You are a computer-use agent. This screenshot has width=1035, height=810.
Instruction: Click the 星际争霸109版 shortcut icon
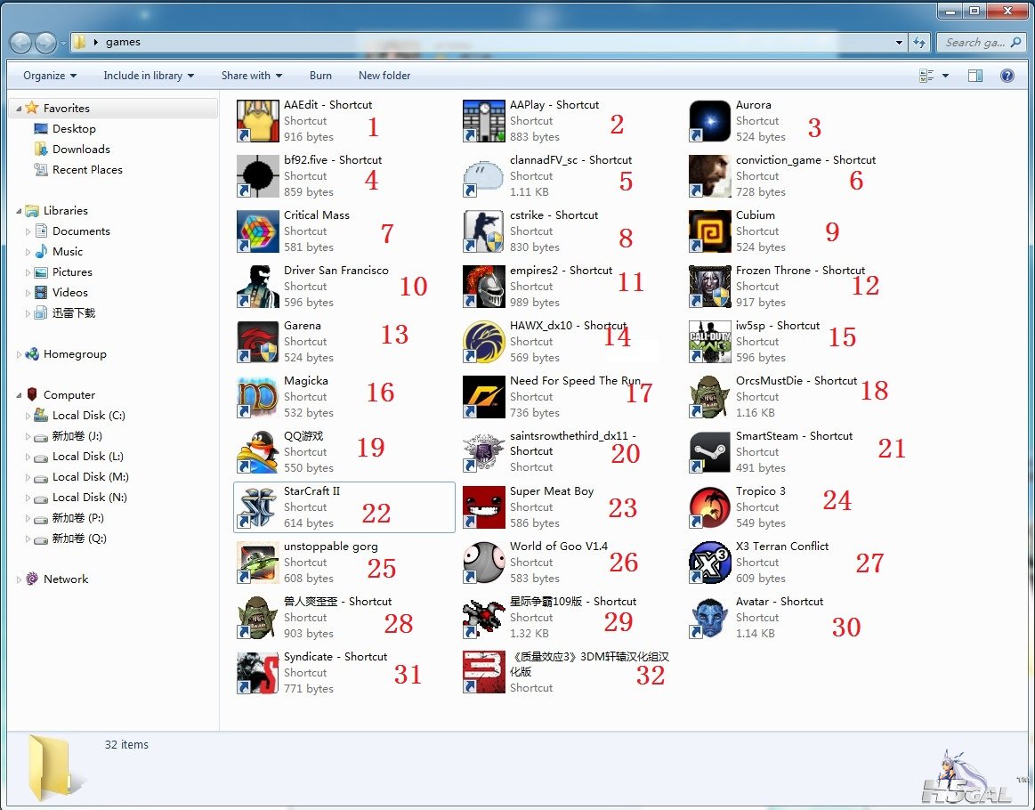pos(484,618)
